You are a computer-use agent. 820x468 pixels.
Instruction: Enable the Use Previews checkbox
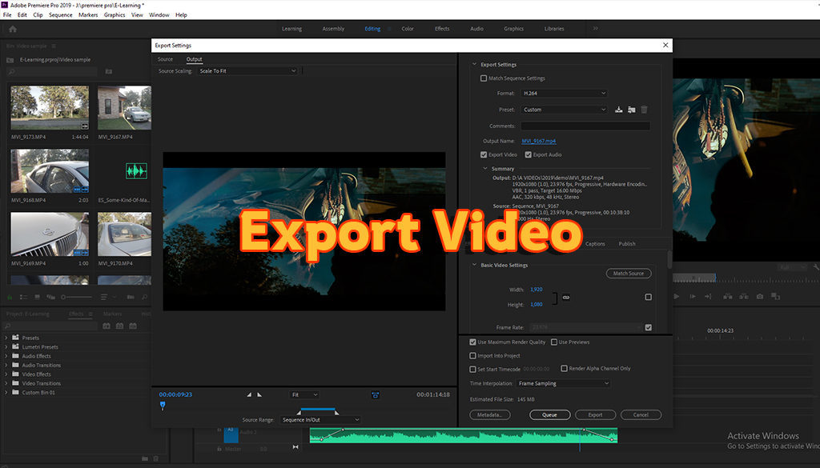(554, 342)
